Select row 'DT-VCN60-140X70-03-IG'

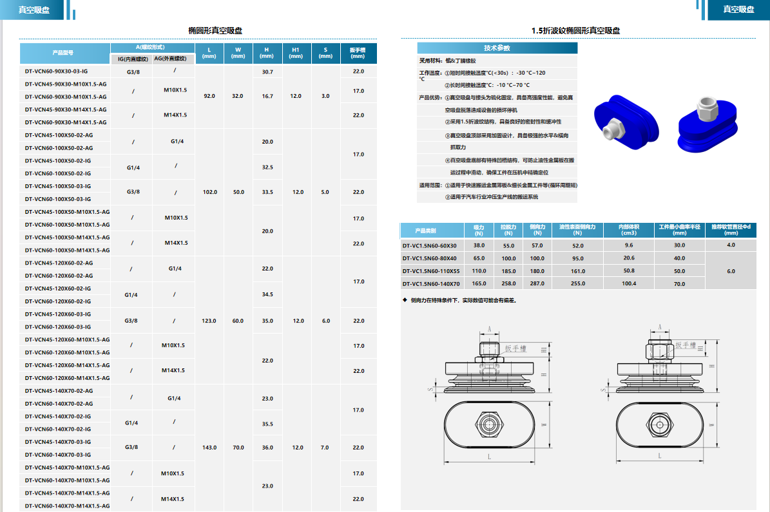[65, 455]
